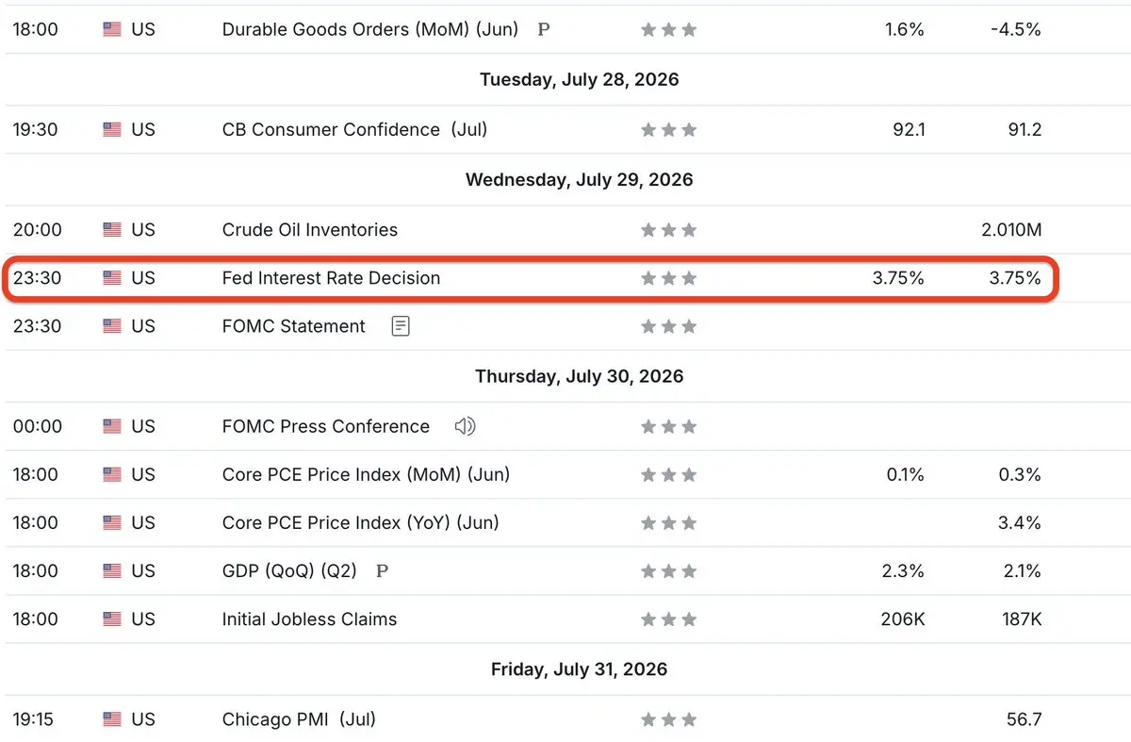Open the Crude Oil Inventories event
Screen dimensions: 1131x742
click(x=310, y=230)
